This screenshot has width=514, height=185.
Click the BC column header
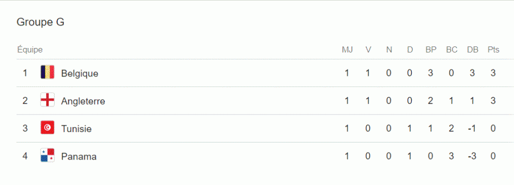[x=452, y=50]
